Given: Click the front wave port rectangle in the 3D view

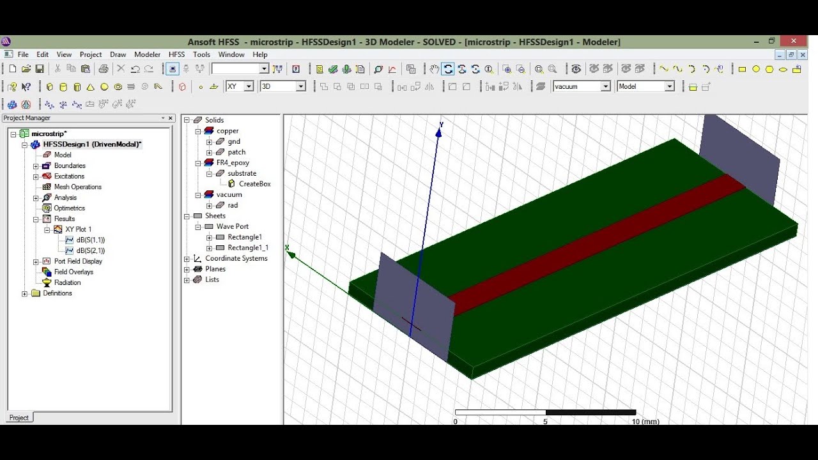Looking at the screenshot, I should point(414,305).
